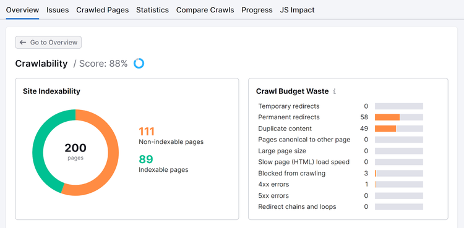Screen dimensions: 464x228
Task: Click the Duplicate content bar
Action: click(x=399, y=129)
